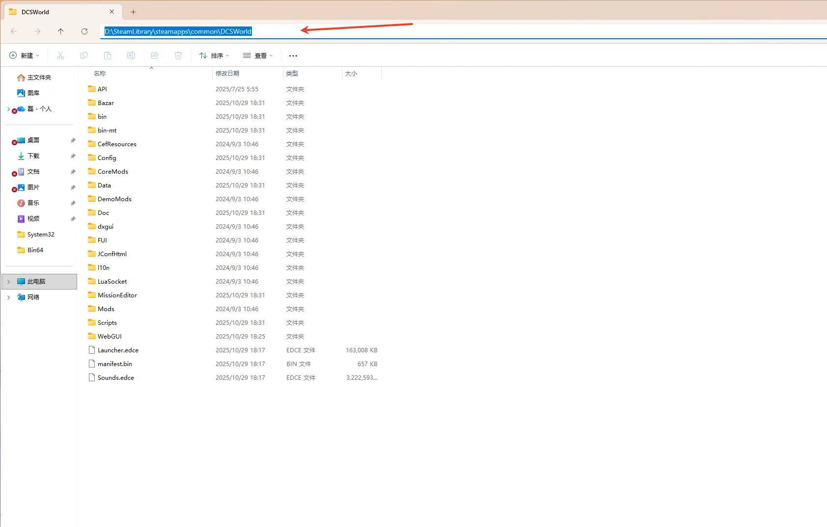Select the API folder
The image size is (827, 527).
pyautogui.click(x=102, y=89)
